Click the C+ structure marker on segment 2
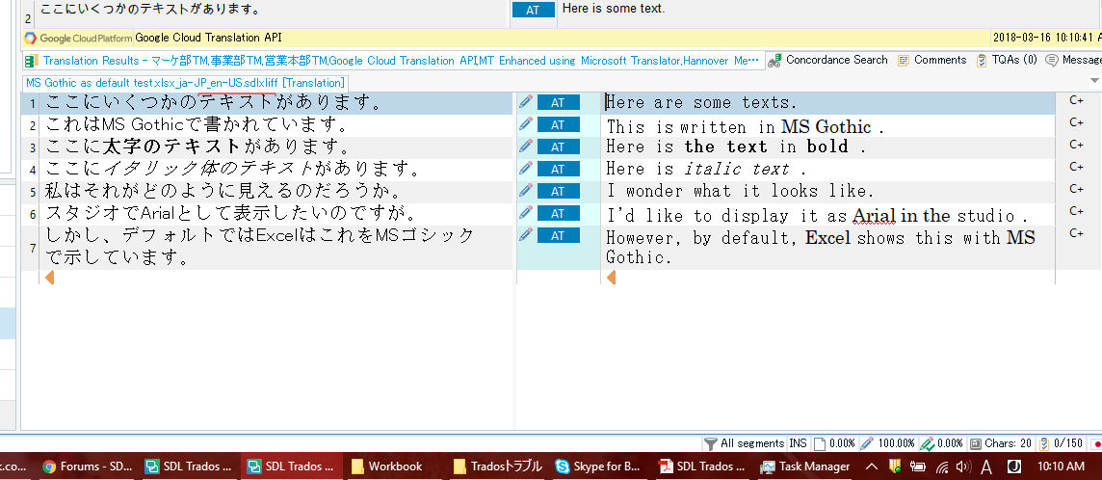The width and height of the screenshot is (1102, 480). tap(1076, 122)
